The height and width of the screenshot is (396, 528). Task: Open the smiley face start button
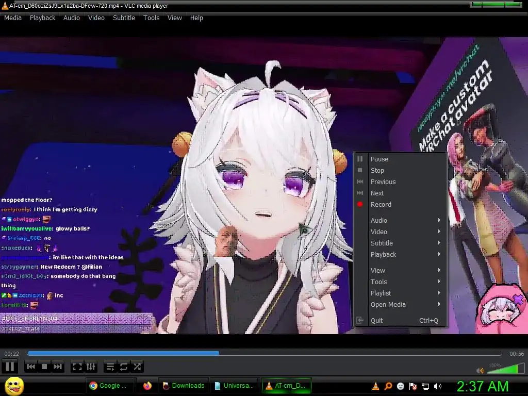pos(14,386)
